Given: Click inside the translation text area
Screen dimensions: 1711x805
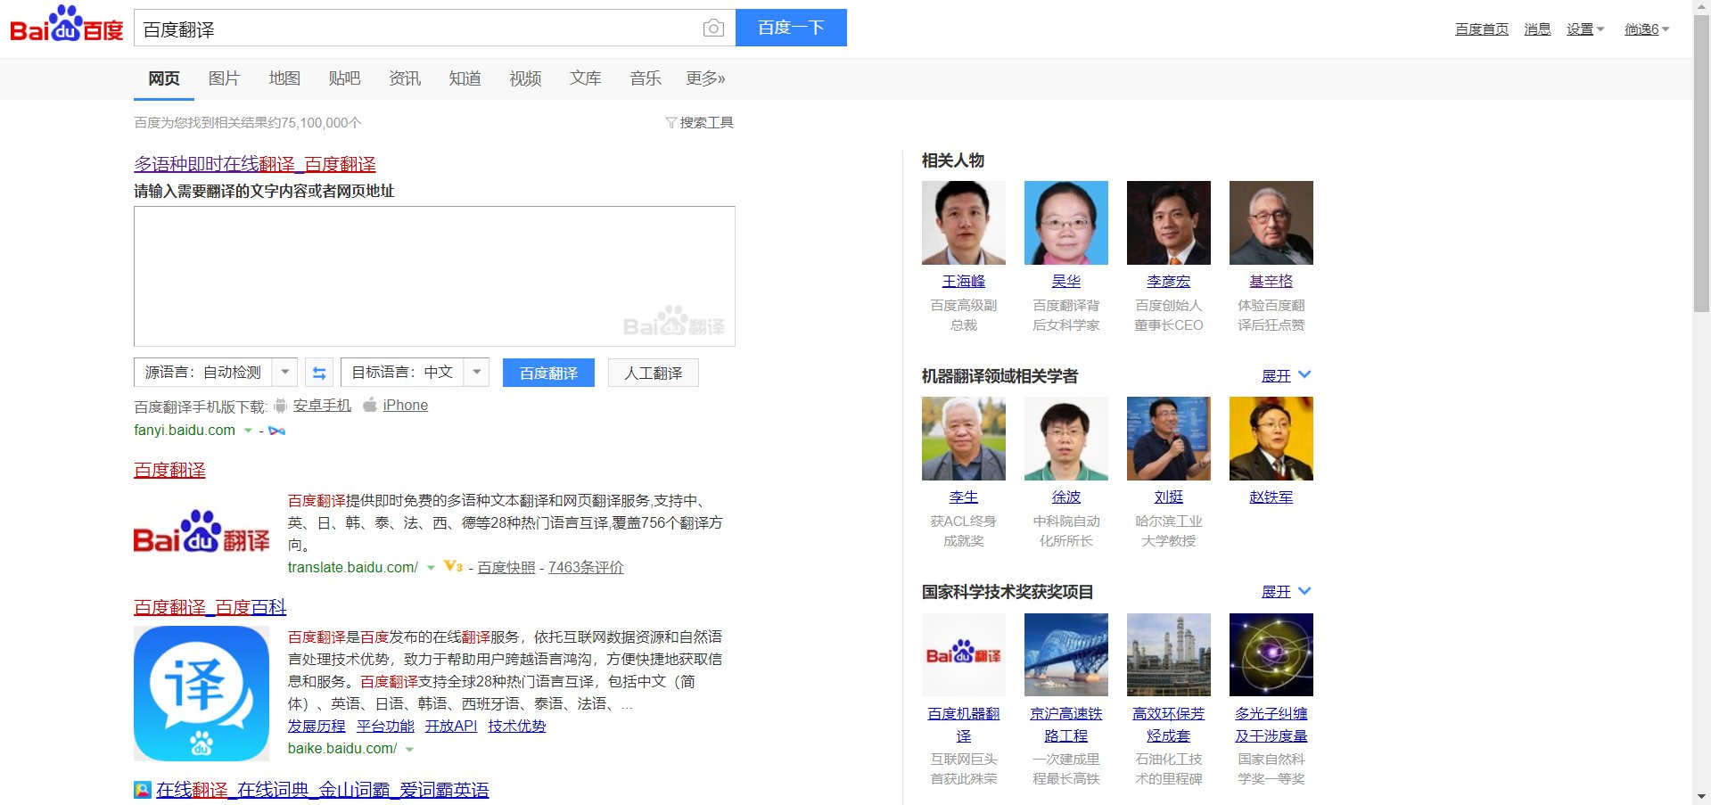Looking at the screenshot, I should click(x=434, y=275).
